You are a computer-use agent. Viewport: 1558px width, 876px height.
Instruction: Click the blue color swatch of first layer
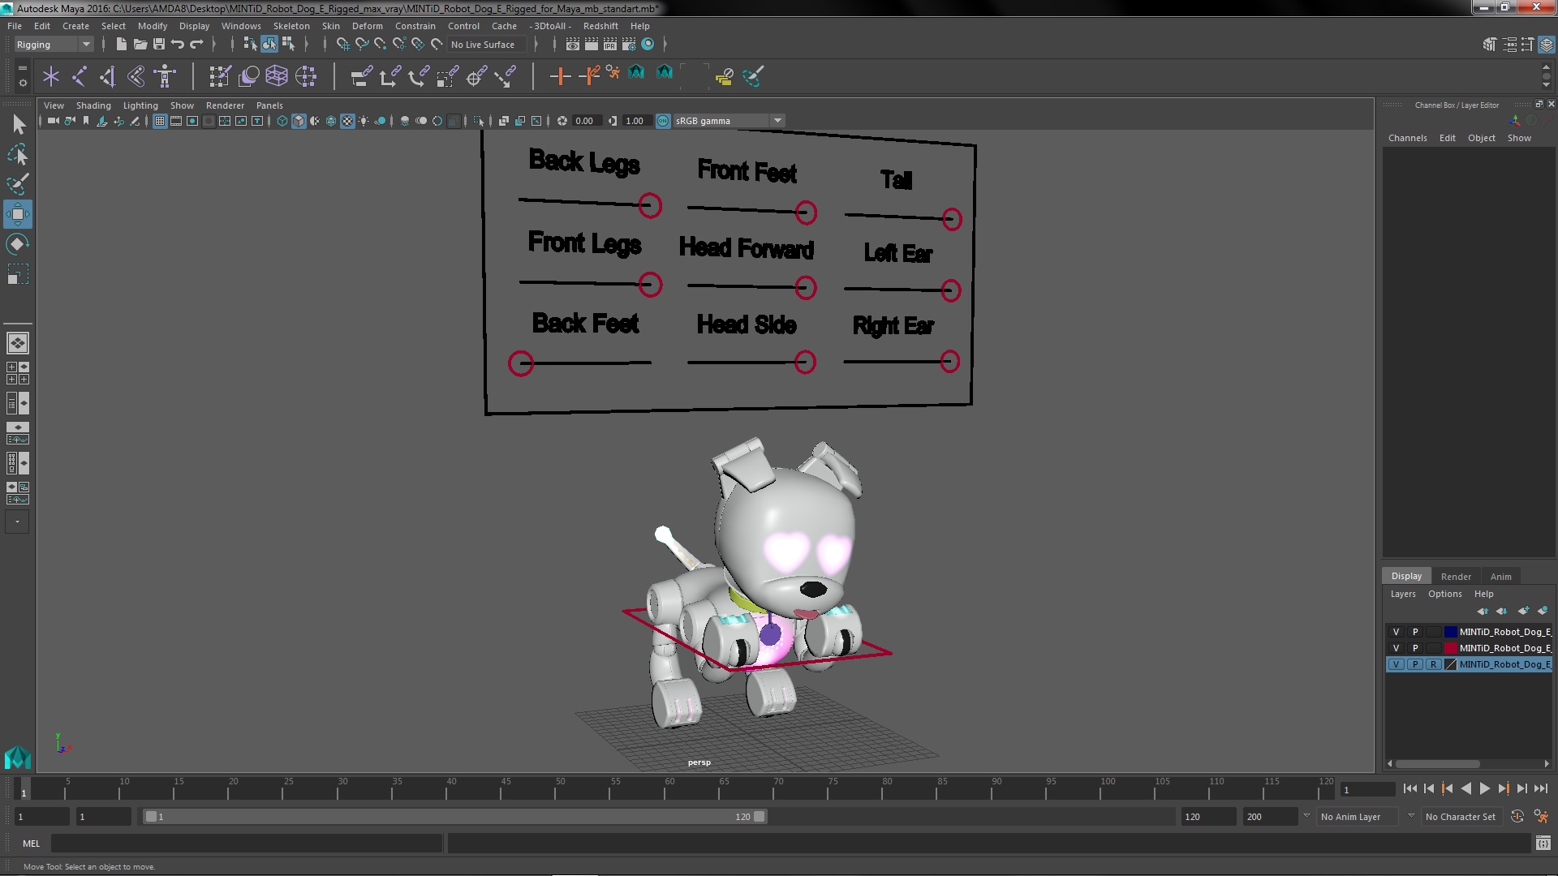tap(1450, 632)
